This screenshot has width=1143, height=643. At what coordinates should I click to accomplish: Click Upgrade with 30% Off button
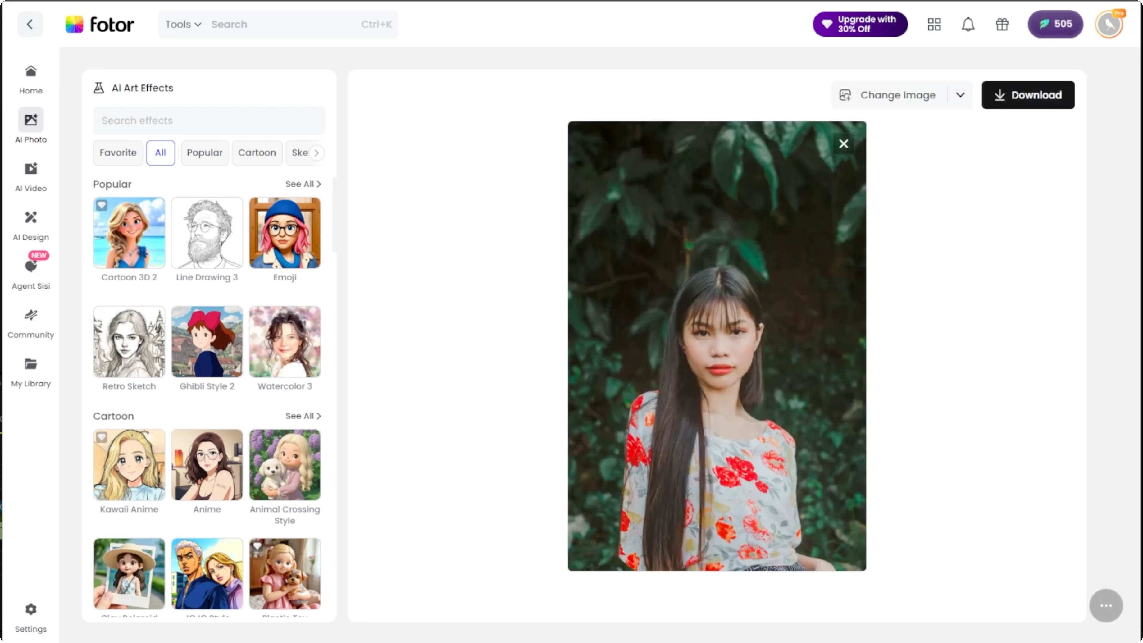pyautogui.click(x=860, y=24)
